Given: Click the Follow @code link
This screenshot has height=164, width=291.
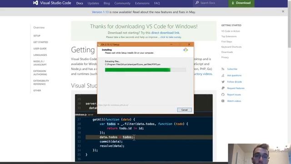Looking at the screenshot, I should [235, 82].
